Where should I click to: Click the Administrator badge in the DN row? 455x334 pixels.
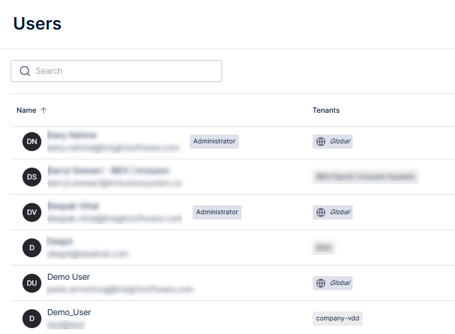click(x=214, y=142)
